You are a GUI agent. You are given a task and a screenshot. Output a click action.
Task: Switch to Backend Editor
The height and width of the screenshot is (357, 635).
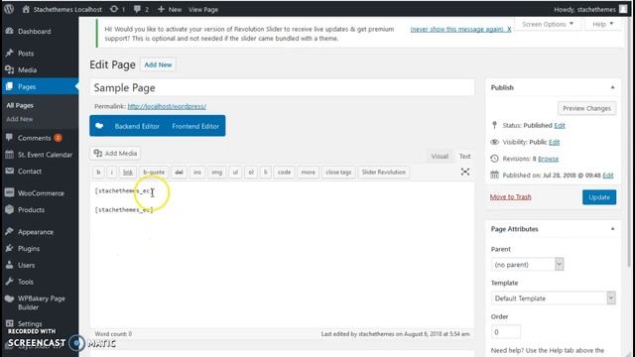pos(137,126)
